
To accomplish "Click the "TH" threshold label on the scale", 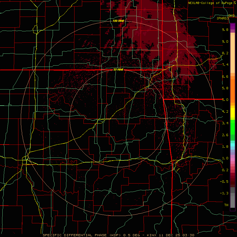I will [226, 205].
